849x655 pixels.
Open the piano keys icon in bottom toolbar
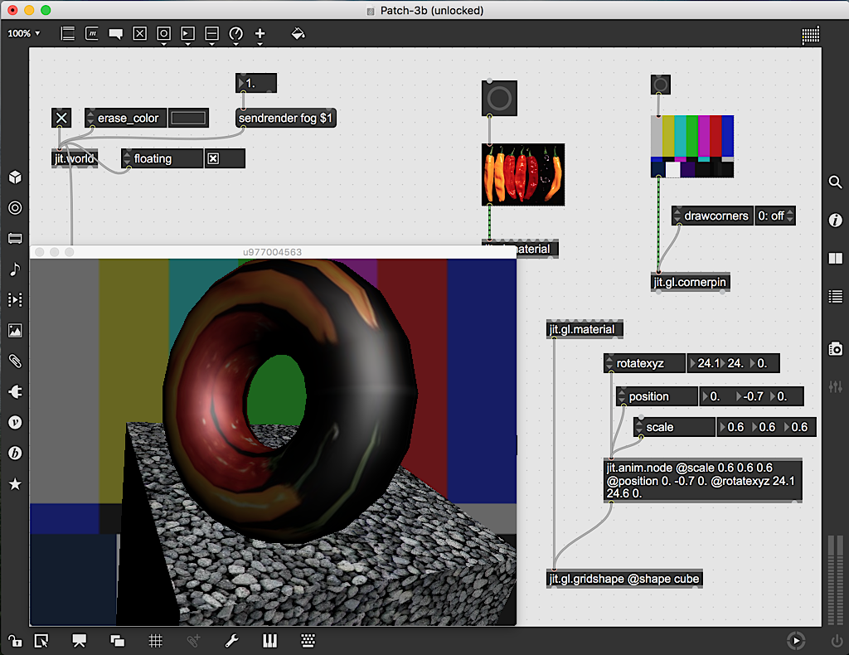[x=269, y=641]
